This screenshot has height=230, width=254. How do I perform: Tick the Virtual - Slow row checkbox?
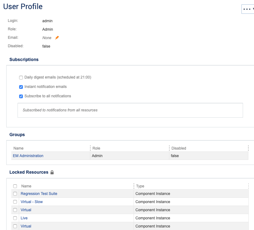coord(15,202)
